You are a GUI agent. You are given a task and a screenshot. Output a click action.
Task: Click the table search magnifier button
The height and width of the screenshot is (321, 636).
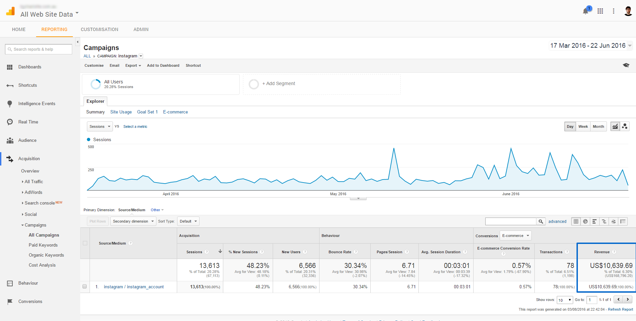pyautogui.click(x=541, y=221)
